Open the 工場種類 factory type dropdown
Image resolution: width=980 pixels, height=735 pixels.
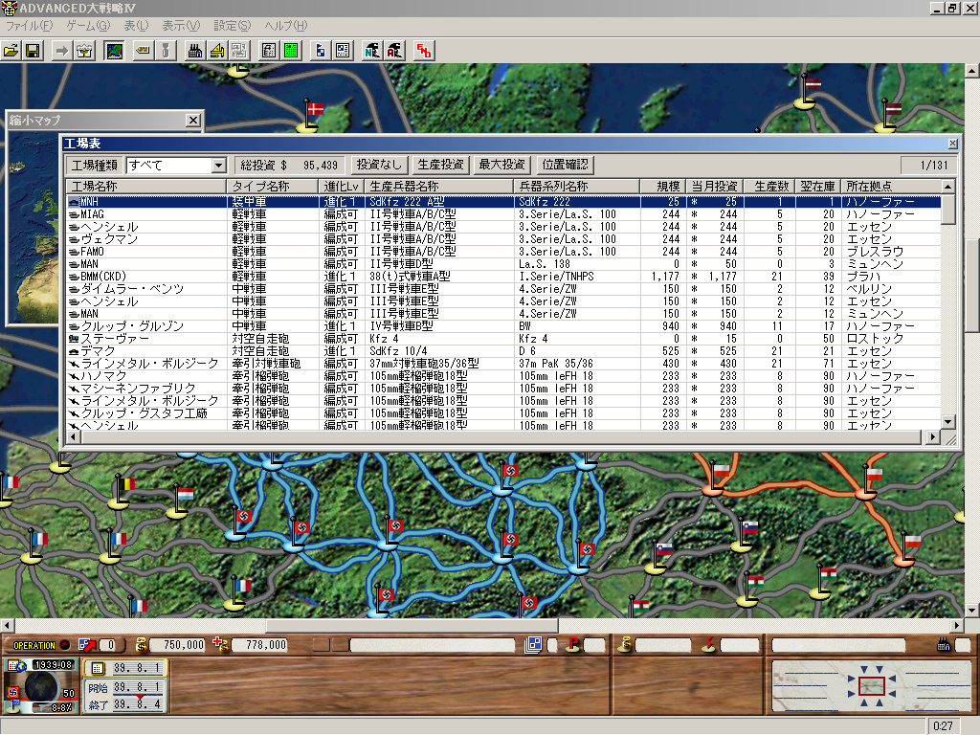tap(219, 166)
